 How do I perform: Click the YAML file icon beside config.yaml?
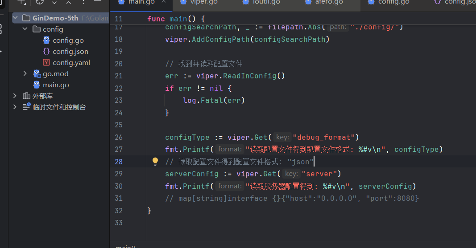[x=46, y=62]
